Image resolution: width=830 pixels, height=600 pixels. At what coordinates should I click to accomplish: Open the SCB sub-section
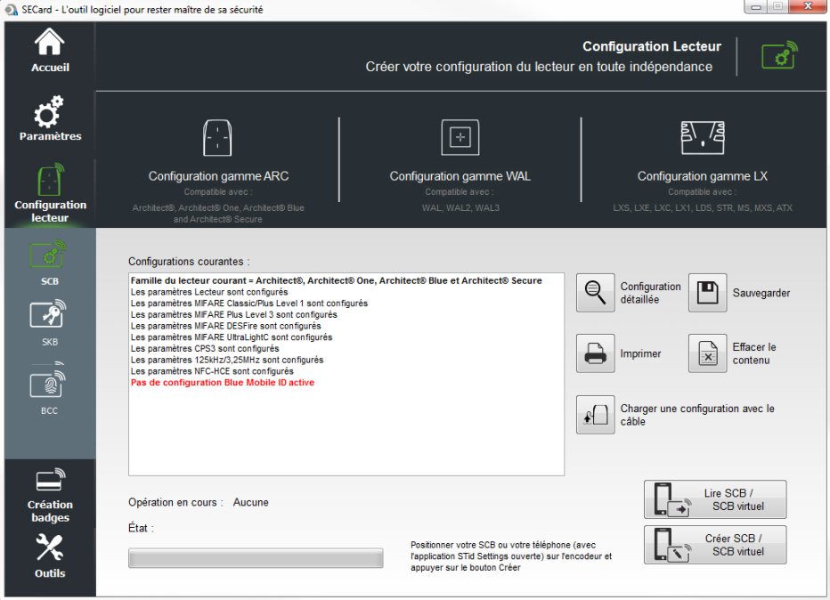point(50,263)
